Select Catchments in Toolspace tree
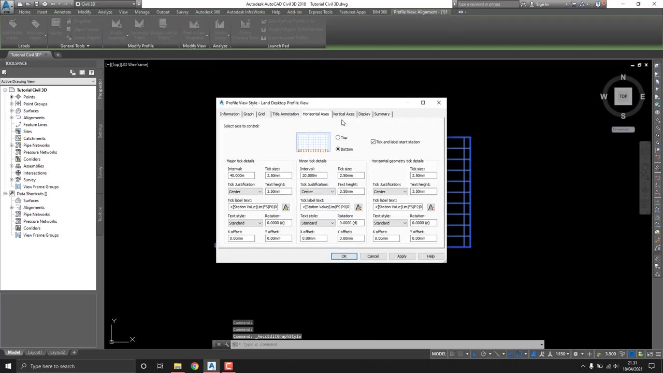This screenshot has width=663, height=373. pyautogui.click(x=34, y=138)
